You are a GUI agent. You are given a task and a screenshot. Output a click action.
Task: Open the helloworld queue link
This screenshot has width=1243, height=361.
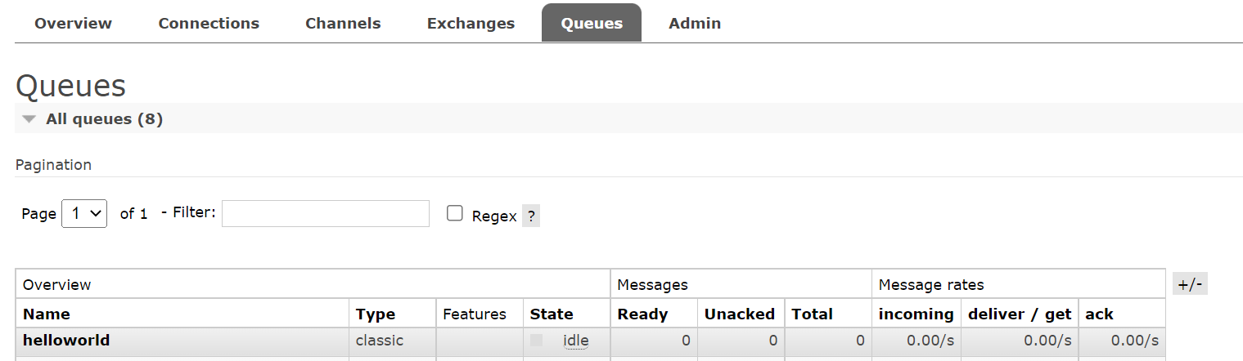tap(66, 340)
